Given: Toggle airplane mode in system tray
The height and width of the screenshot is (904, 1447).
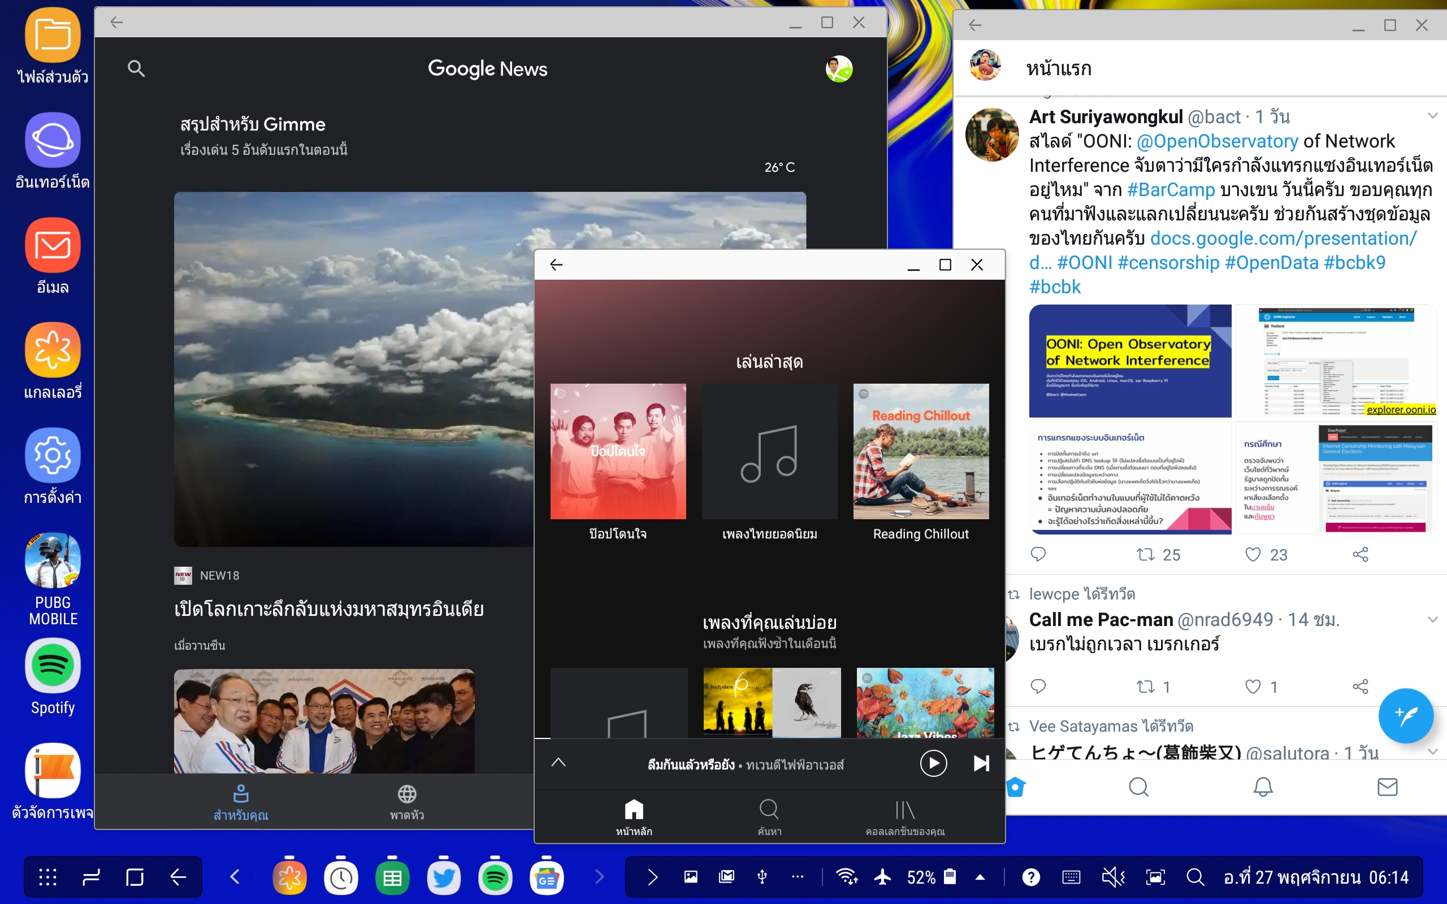Looking at the screenshot, I should pyautogui.click(x=882, y=877).
